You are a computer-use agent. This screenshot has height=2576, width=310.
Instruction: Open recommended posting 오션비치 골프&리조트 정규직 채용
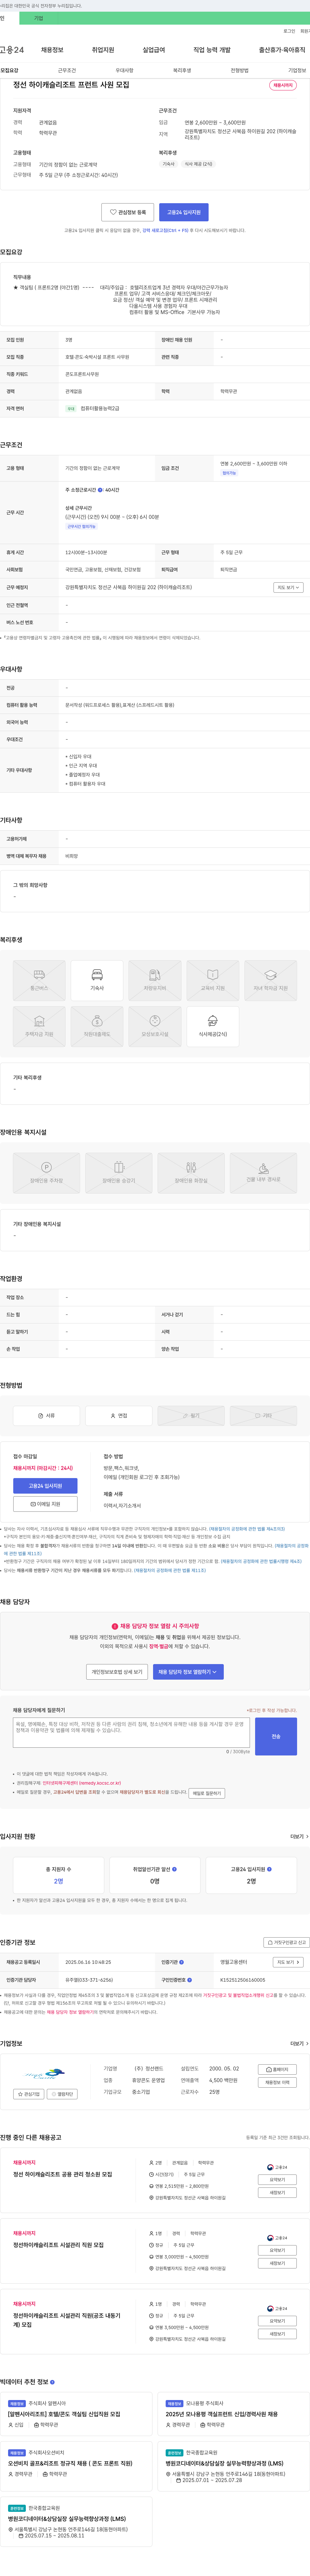[x=70, y=2463]
